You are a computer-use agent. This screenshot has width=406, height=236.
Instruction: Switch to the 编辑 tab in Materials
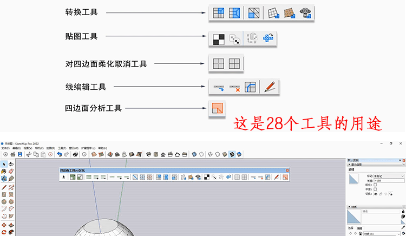coord(359,228)
